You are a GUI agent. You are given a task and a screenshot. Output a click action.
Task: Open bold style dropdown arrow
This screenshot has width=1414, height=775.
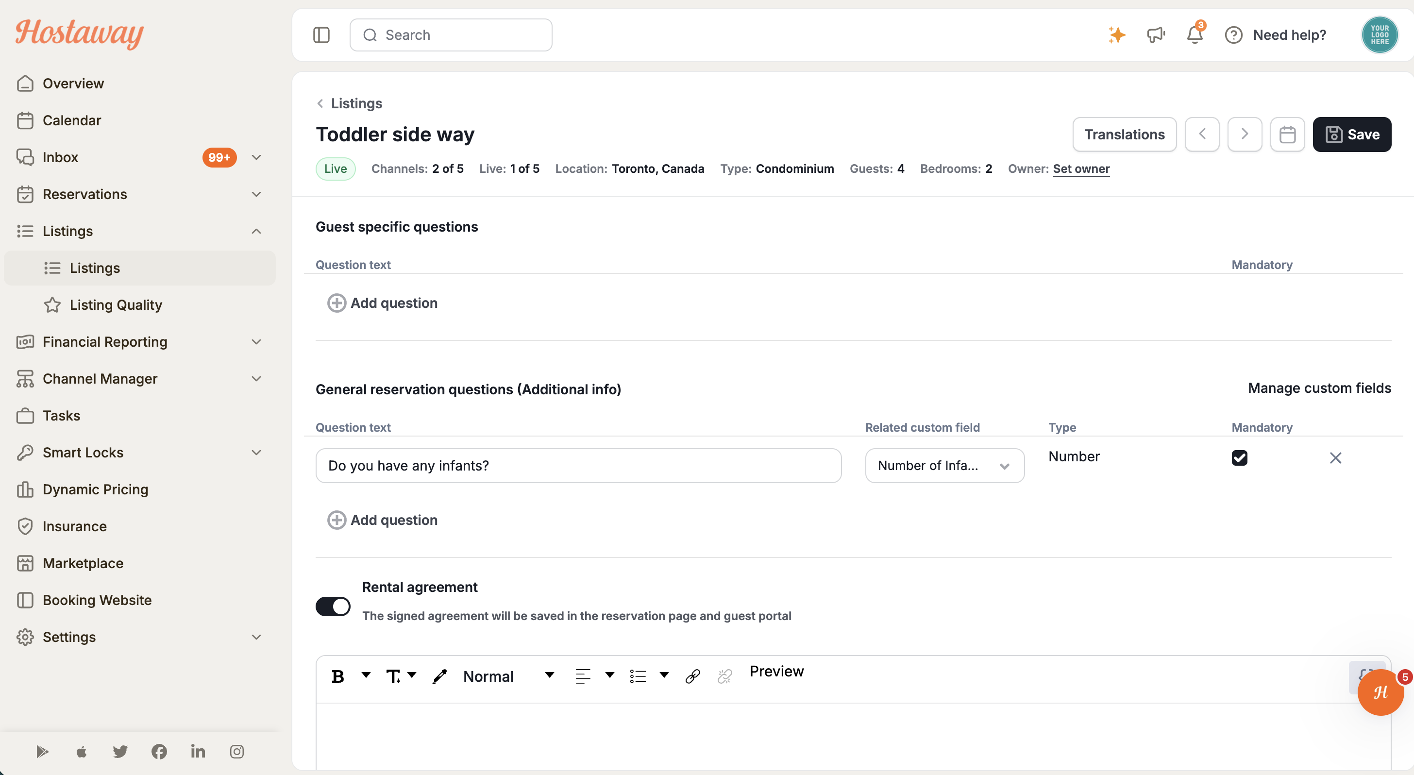pos(366,675)
